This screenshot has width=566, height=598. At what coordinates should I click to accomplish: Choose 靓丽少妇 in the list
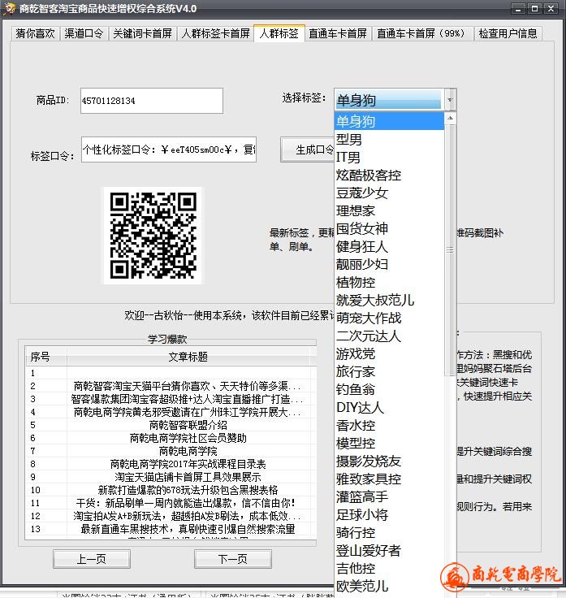click(x=389, y=264)
